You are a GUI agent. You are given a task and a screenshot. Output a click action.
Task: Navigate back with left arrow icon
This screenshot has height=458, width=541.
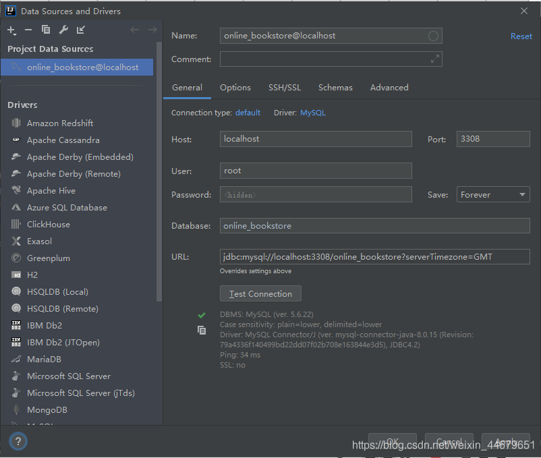(134, 30)
